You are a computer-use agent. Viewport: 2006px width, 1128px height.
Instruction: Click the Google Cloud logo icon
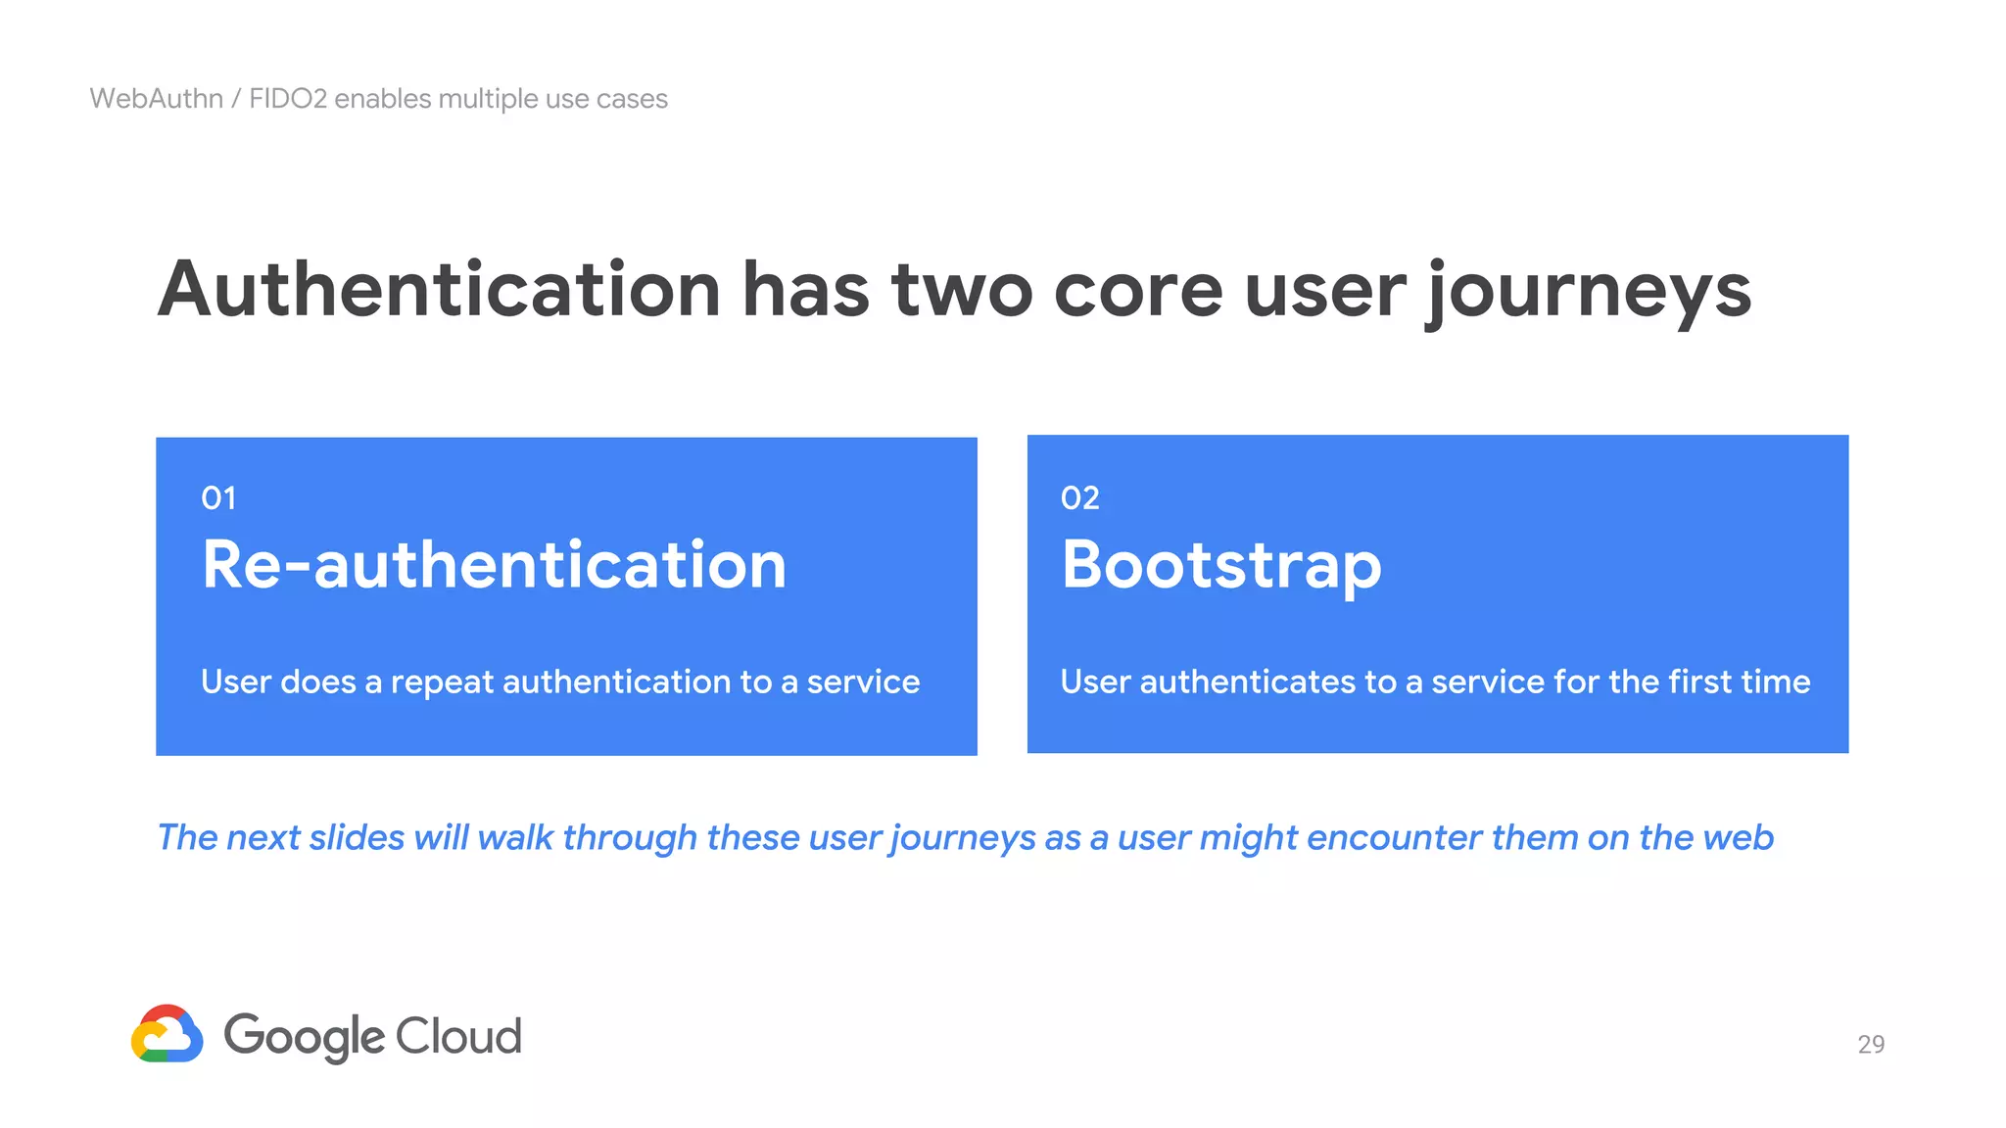tap(167, 1033)
